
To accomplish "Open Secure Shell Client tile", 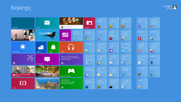I will (89, 71).
